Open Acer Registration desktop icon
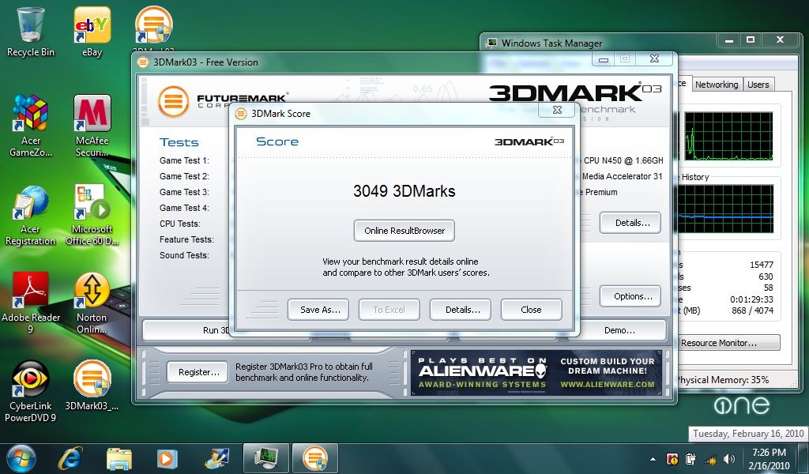 click(31, 216)
